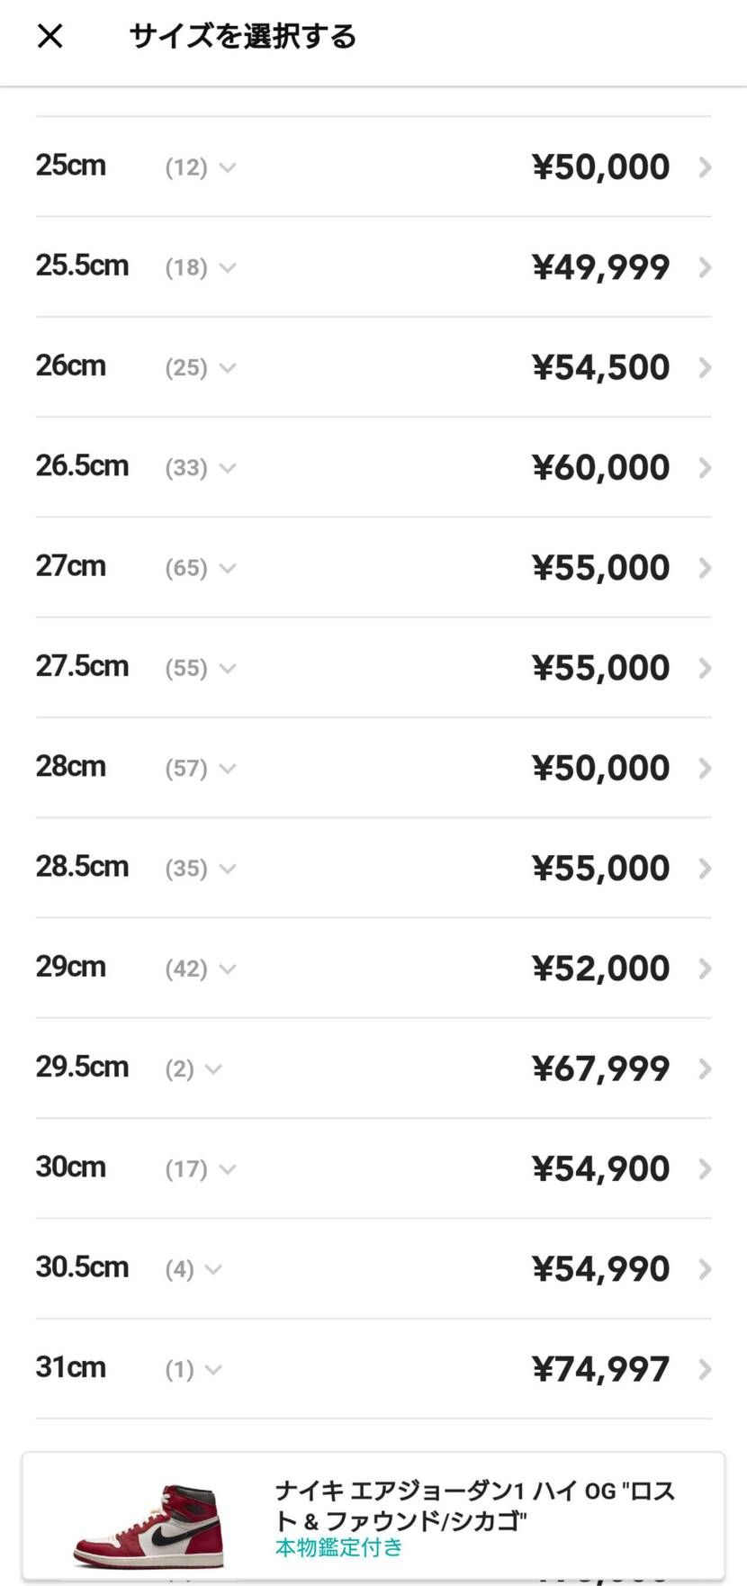Image resolution: width=747 pixels, height=1586 pixels.
Task: Tap the right arrow on 26.5cm row
Action: (706, 468)
